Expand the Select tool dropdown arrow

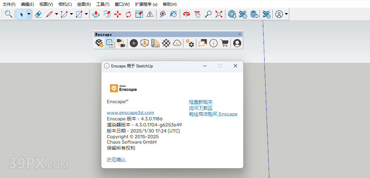29,14
